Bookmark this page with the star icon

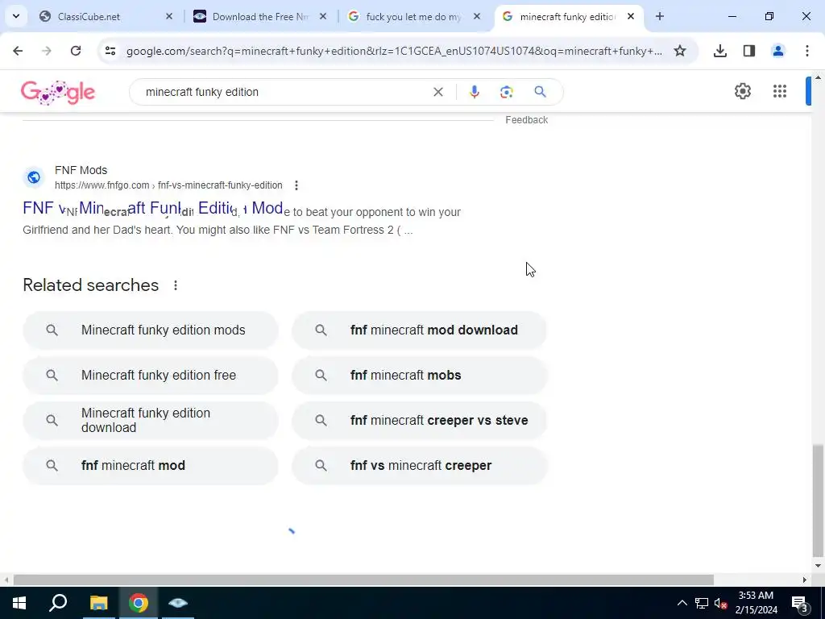(x=680, y=51)
